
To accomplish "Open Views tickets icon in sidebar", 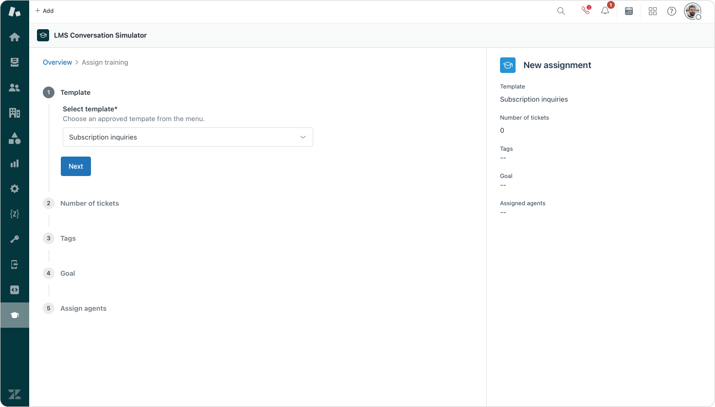I will coord(15,62).
